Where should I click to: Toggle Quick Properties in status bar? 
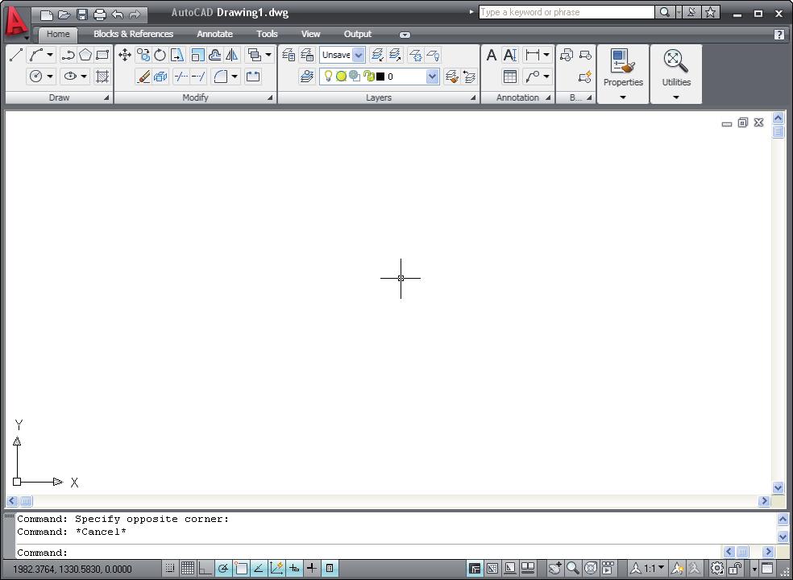pyautogui.click(x=330, y=569)
